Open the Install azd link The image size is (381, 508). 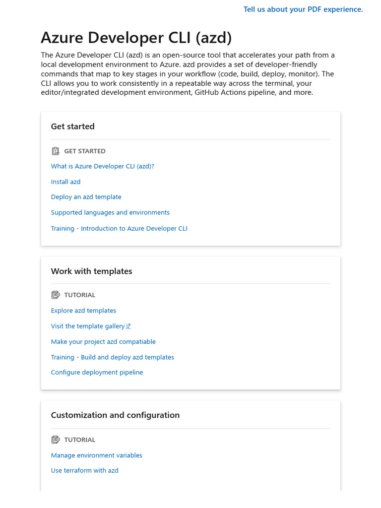coord(65,182)
